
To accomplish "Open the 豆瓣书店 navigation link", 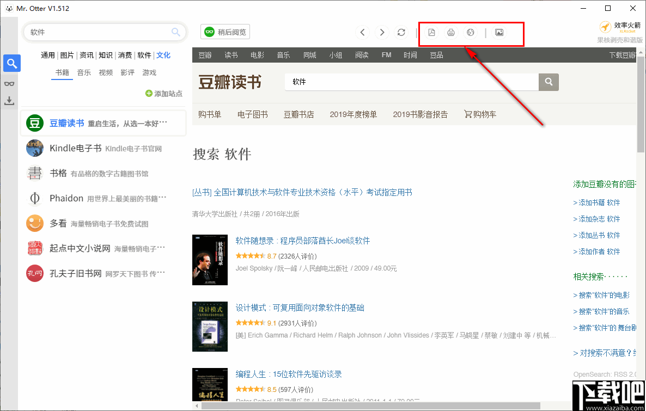I will click(x=298, y=114).
